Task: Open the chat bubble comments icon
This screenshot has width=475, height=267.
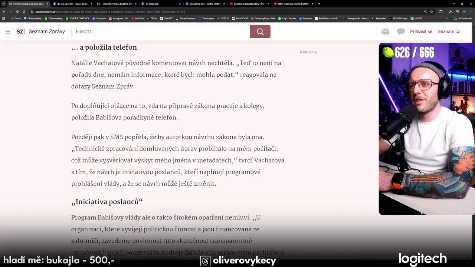Action: (401, 32)
